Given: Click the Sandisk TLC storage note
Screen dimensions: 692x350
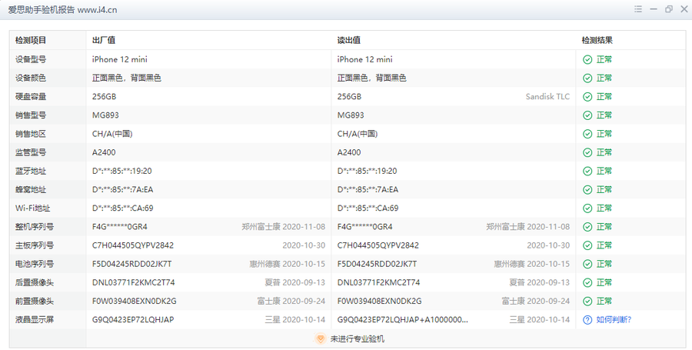Looking at the screenshot, I should click(547, 96).
